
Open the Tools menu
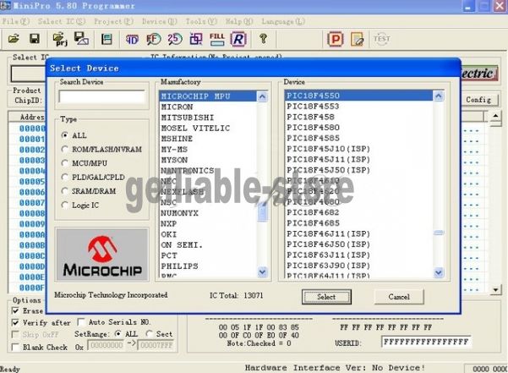201,22
